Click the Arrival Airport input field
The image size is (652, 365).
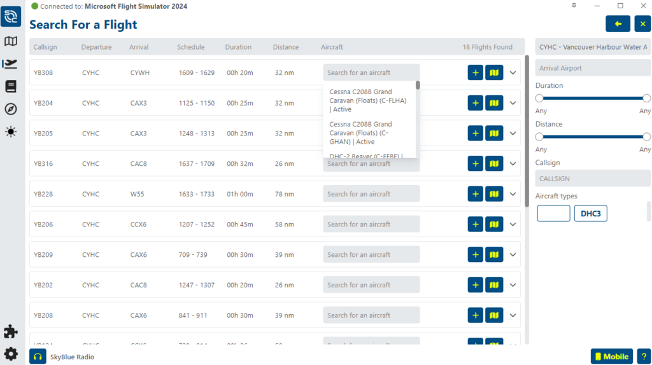(x=592, y=68)
